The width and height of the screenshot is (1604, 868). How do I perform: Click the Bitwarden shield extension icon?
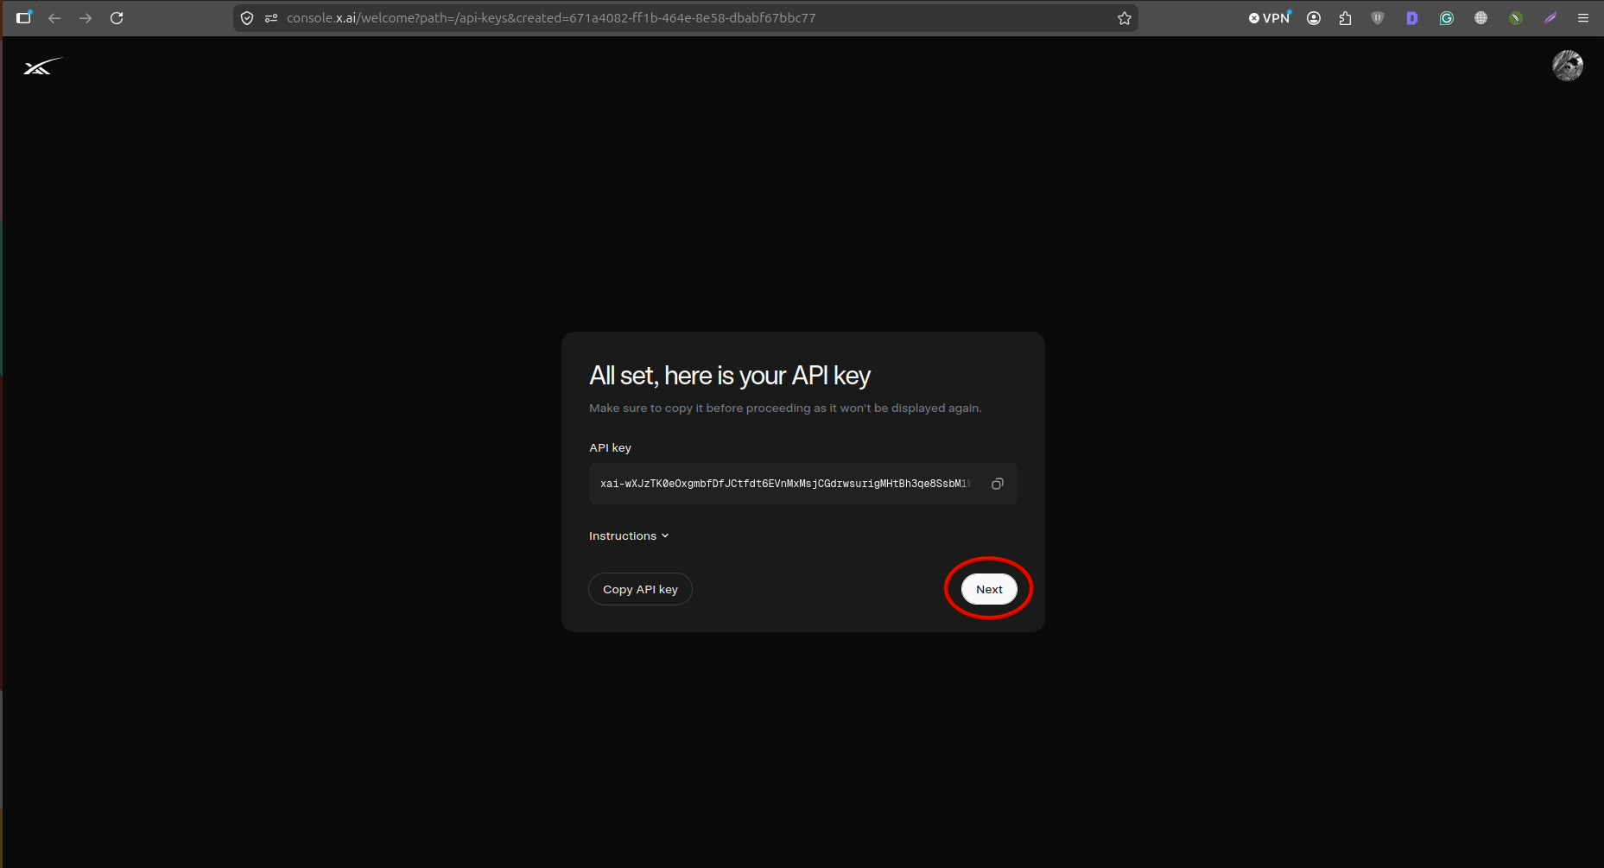[x=1378, y=18]
